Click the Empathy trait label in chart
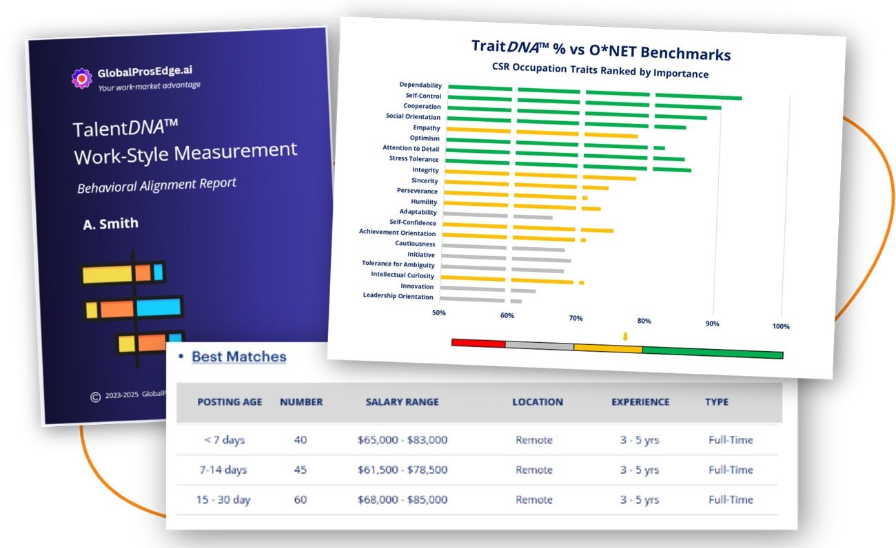Screen dimensions: 896x548 [427, 127]
